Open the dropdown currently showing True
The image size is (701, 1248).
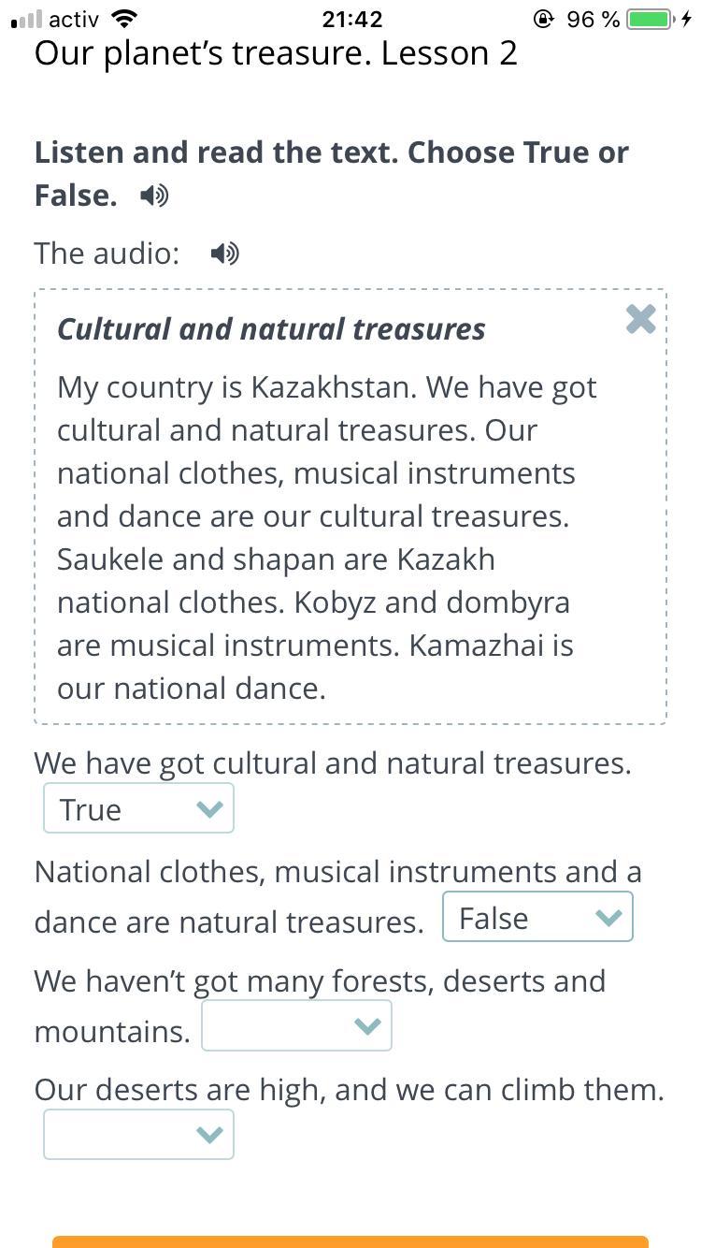(138, 808)
